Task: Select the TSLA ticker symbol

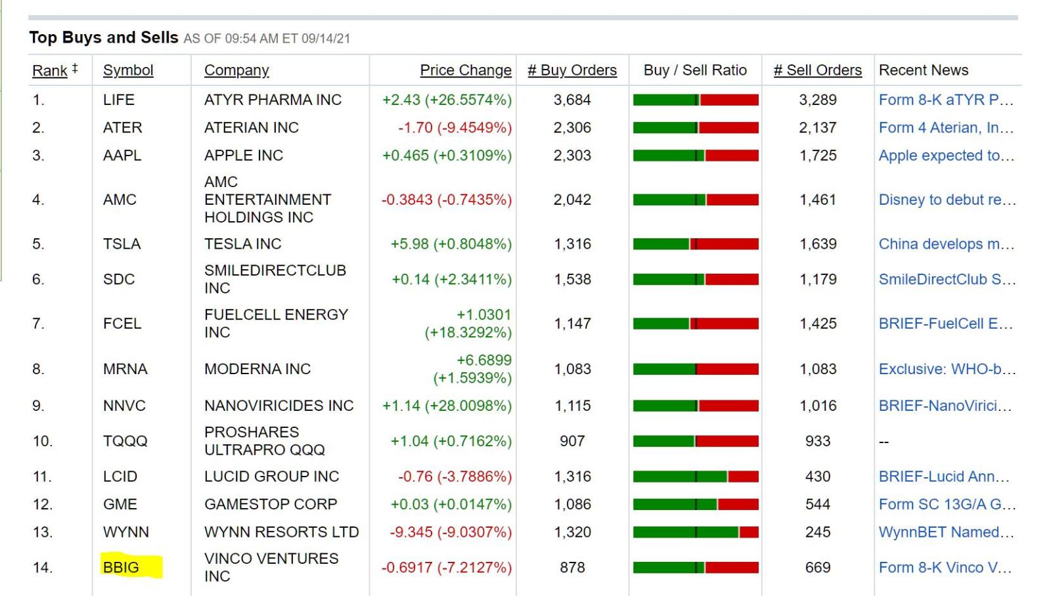Action: (122, 244)
